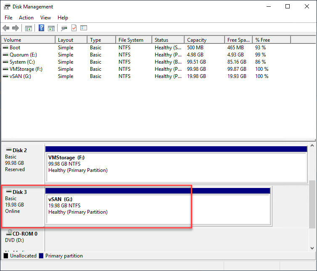This screenshot has height=271, width=317.
Task: Select the Disk 3 label panel
Action: tap(23, 206)
